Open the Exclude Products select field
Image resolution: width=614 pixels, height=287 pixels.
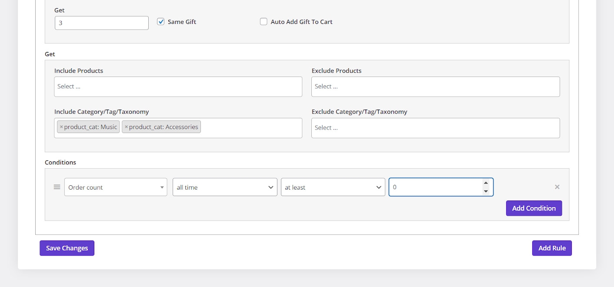tap(436, 87)
